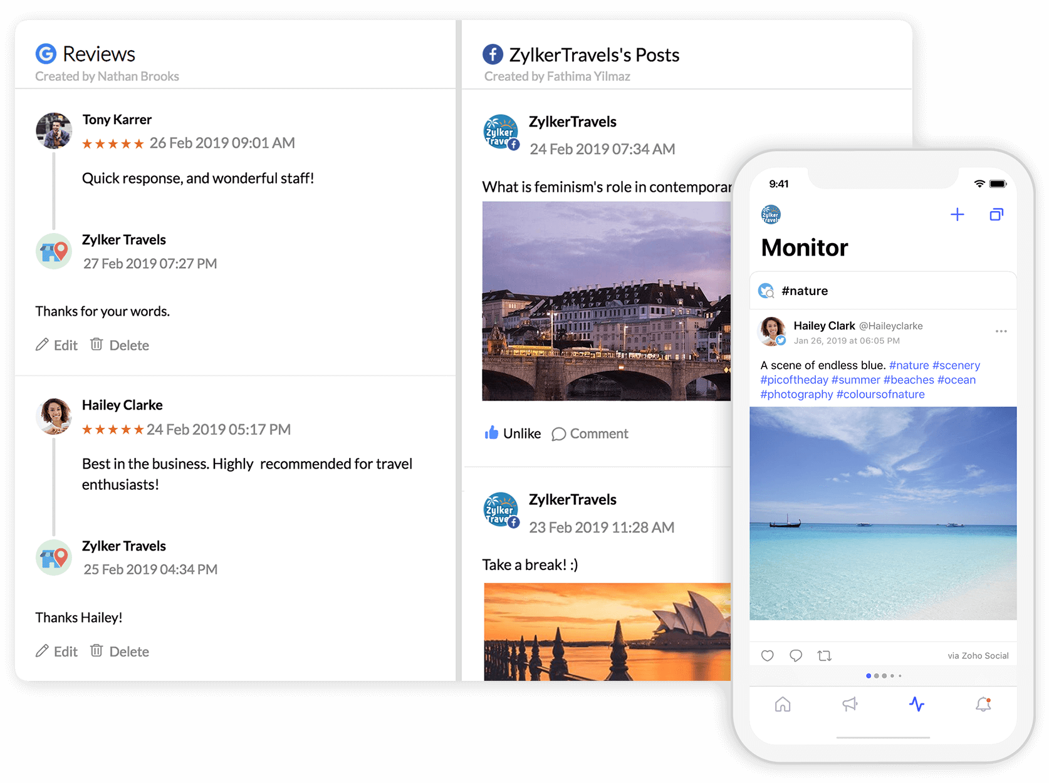
Task: Click the Google logo beside Reviews
Action: click(x=46, y=54)
